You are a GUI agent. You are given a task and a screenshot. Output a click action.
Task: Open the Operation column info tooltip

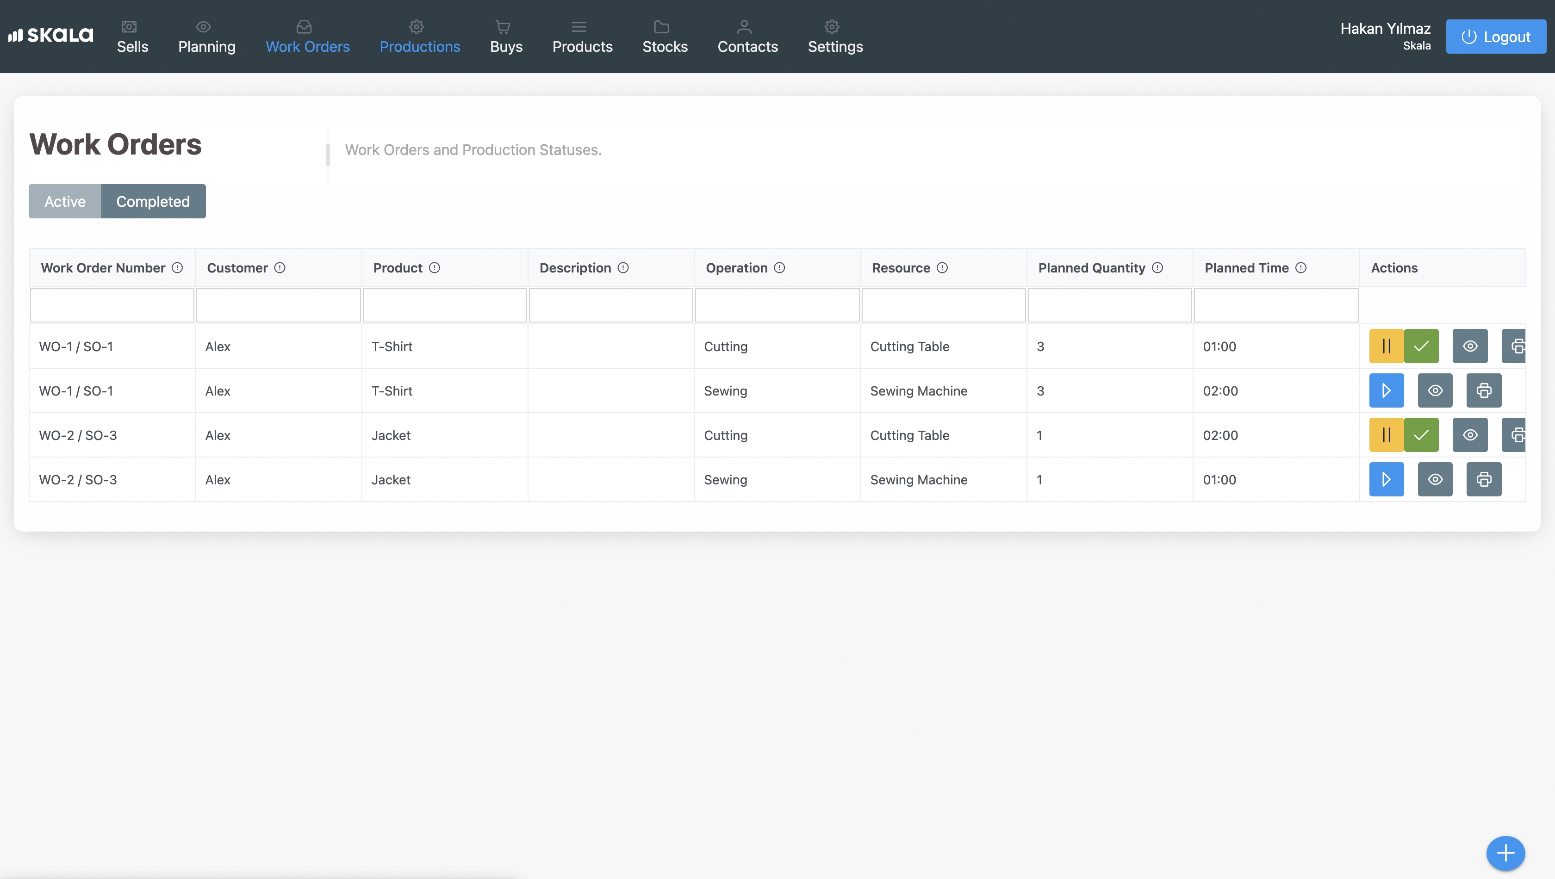pos(780,267)
